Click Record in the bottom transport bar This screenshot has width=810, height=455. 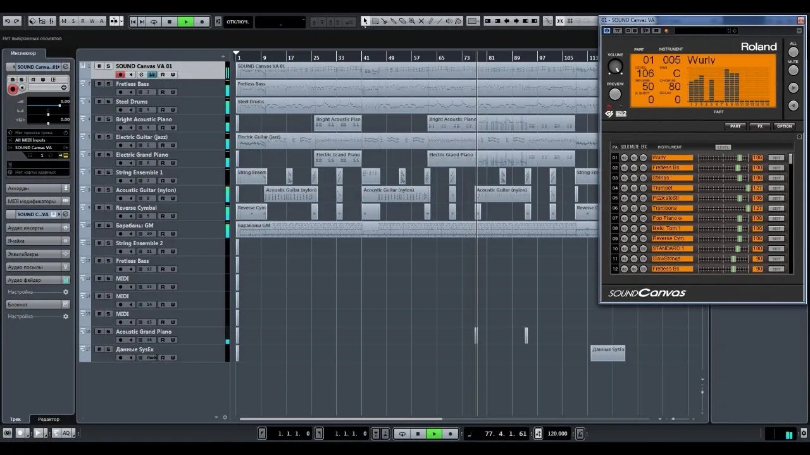[451, 434]
